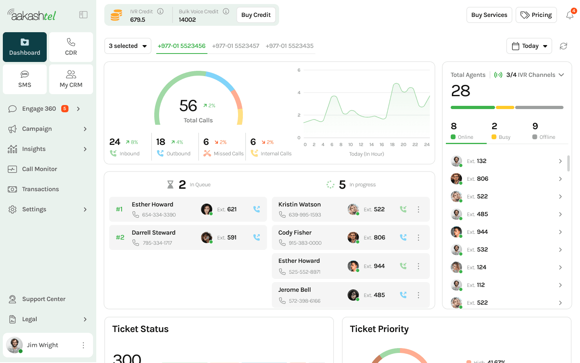This screenshot has width=580, height=363.
Task: Click the gray offline agents bar segment
Action: click(539, 107)
